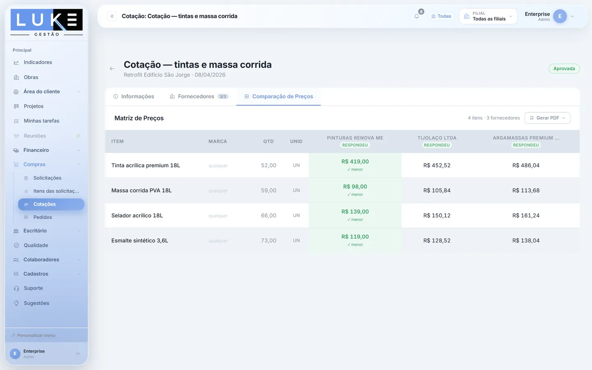592x370 pixels.
Task: Click the LUKE Gestão logo
Action: pyautogui.click(x=46, y=23)
